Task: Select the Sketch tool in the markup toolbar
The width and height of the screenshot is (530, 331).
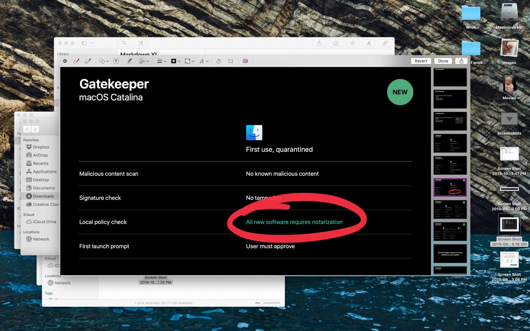Action: [x=76, y=61]
